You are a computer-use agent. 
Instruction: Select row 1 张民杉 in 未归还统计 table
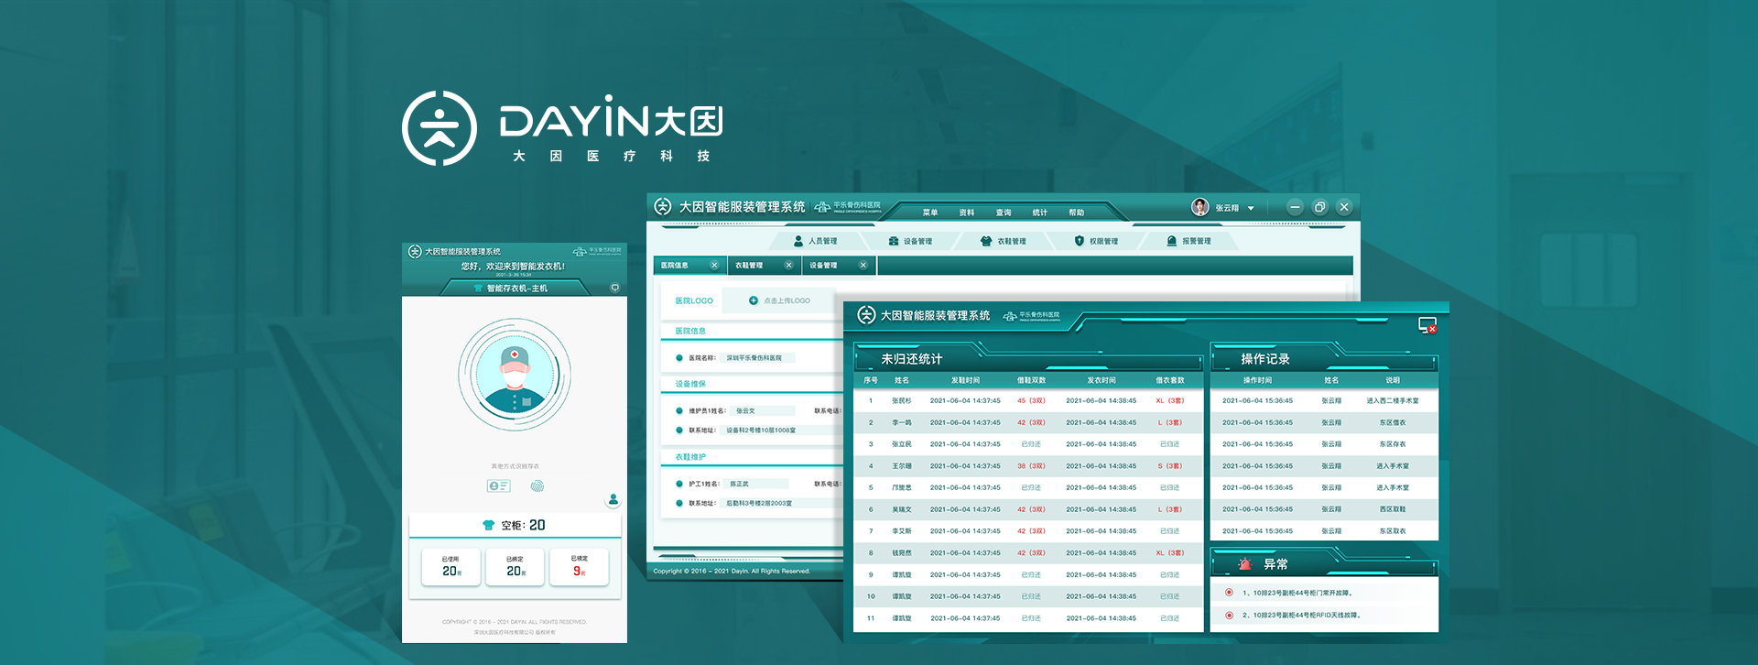pyautogui.click(x=1025, y=400)
